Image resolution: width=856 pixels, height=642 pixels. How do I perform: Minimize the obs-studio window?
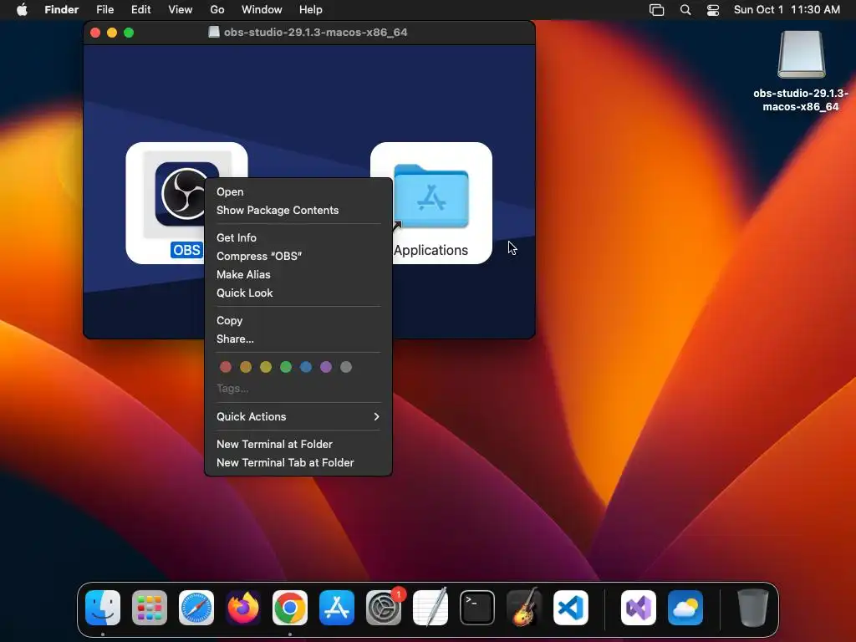point(112,33)
